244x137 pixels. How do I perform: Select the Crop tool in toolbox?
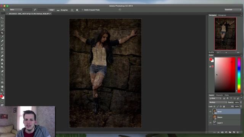[x=2, y=33]
